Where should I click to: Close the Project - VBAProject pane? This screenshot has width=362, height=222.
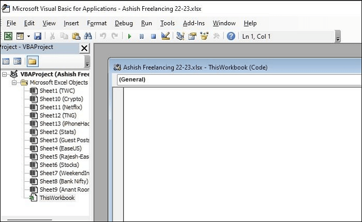tap(84, 48)
